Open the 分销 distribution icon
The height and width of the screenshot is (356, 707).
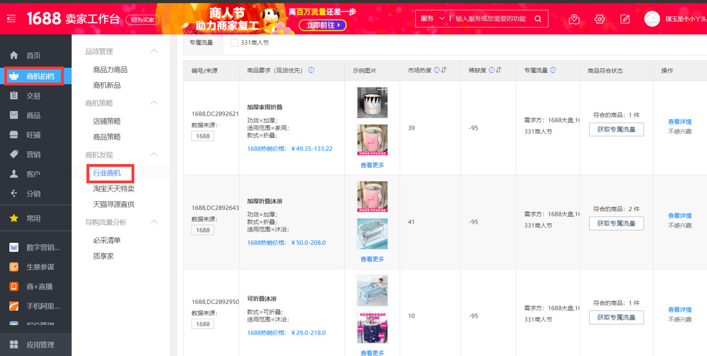coord(14,193)
